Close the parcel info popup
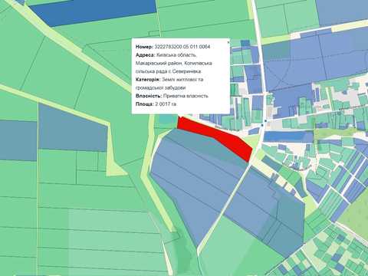 pos(228,42)
